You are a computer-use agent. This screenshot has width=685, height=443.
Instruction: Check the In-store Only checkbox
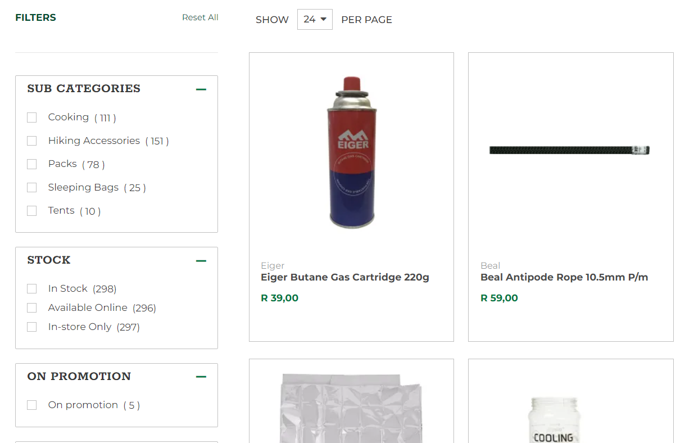tap(32, 327)
